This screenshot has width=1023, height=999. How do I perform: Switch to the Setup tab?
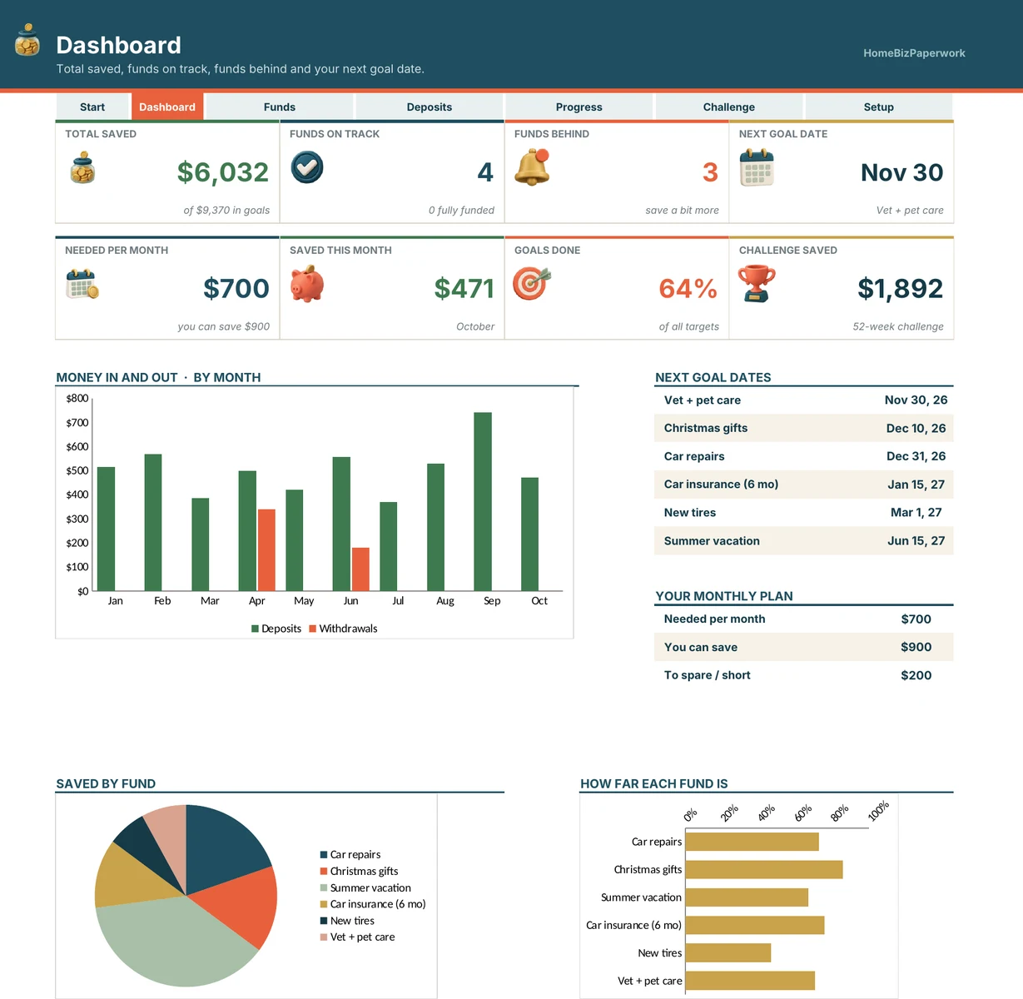click(x=879, y=107)
